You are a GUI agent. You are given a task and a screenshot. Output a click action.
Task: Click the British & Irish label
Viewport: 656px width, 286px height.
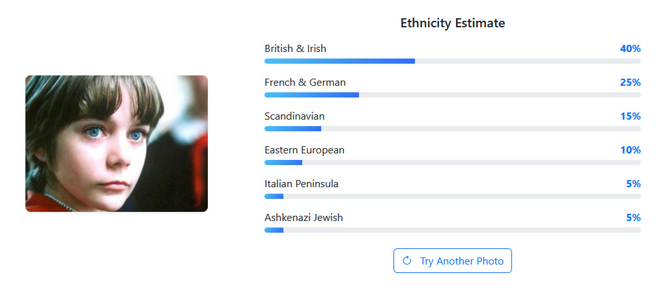pyautogui.click(x=295, y=49)
